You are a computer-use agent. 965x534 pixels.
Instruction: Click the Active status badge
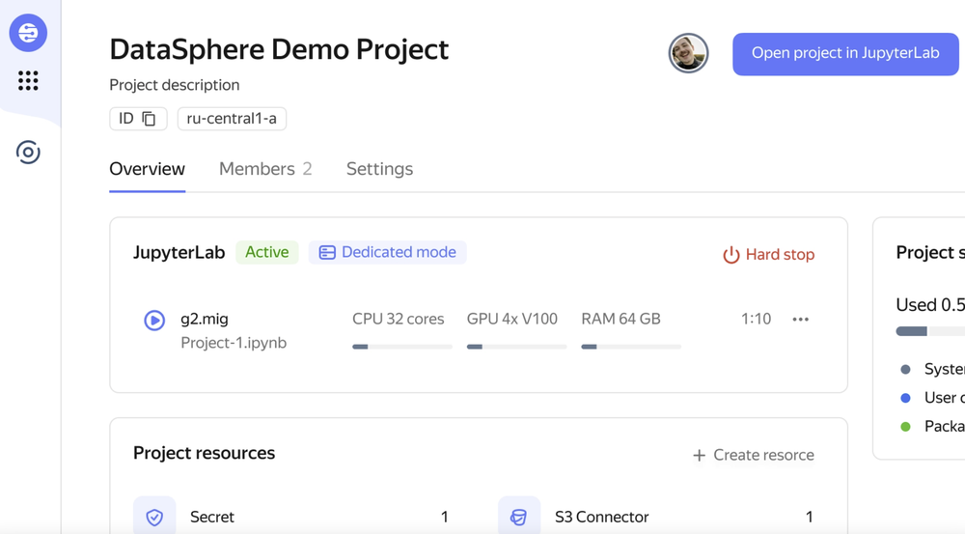pos(267,252)
